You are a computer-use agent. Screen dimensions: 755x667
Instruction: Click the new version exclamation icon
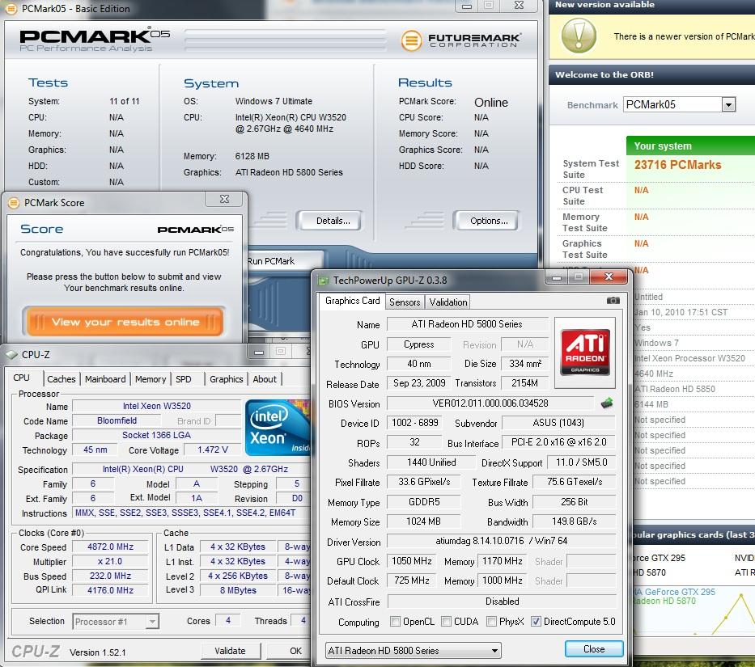point(579,36)
